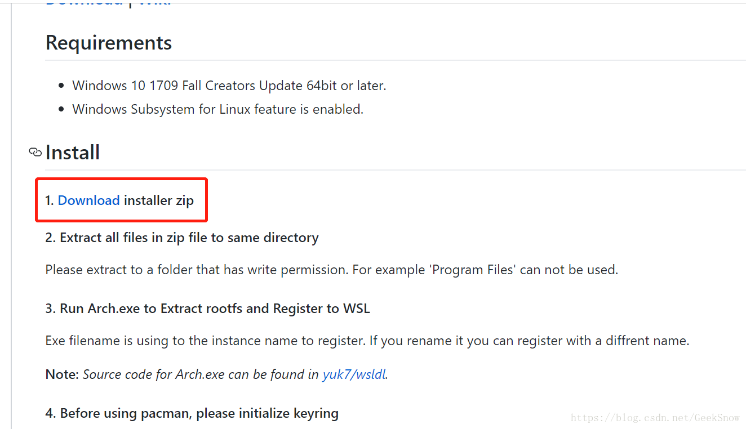Click the bullet marker before Windows Subsystem
The image size is (746, 429).
pos(61,110)
